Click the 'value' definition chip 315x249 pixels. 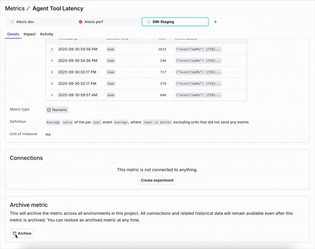pyautogui.click(x=67, y=122)
